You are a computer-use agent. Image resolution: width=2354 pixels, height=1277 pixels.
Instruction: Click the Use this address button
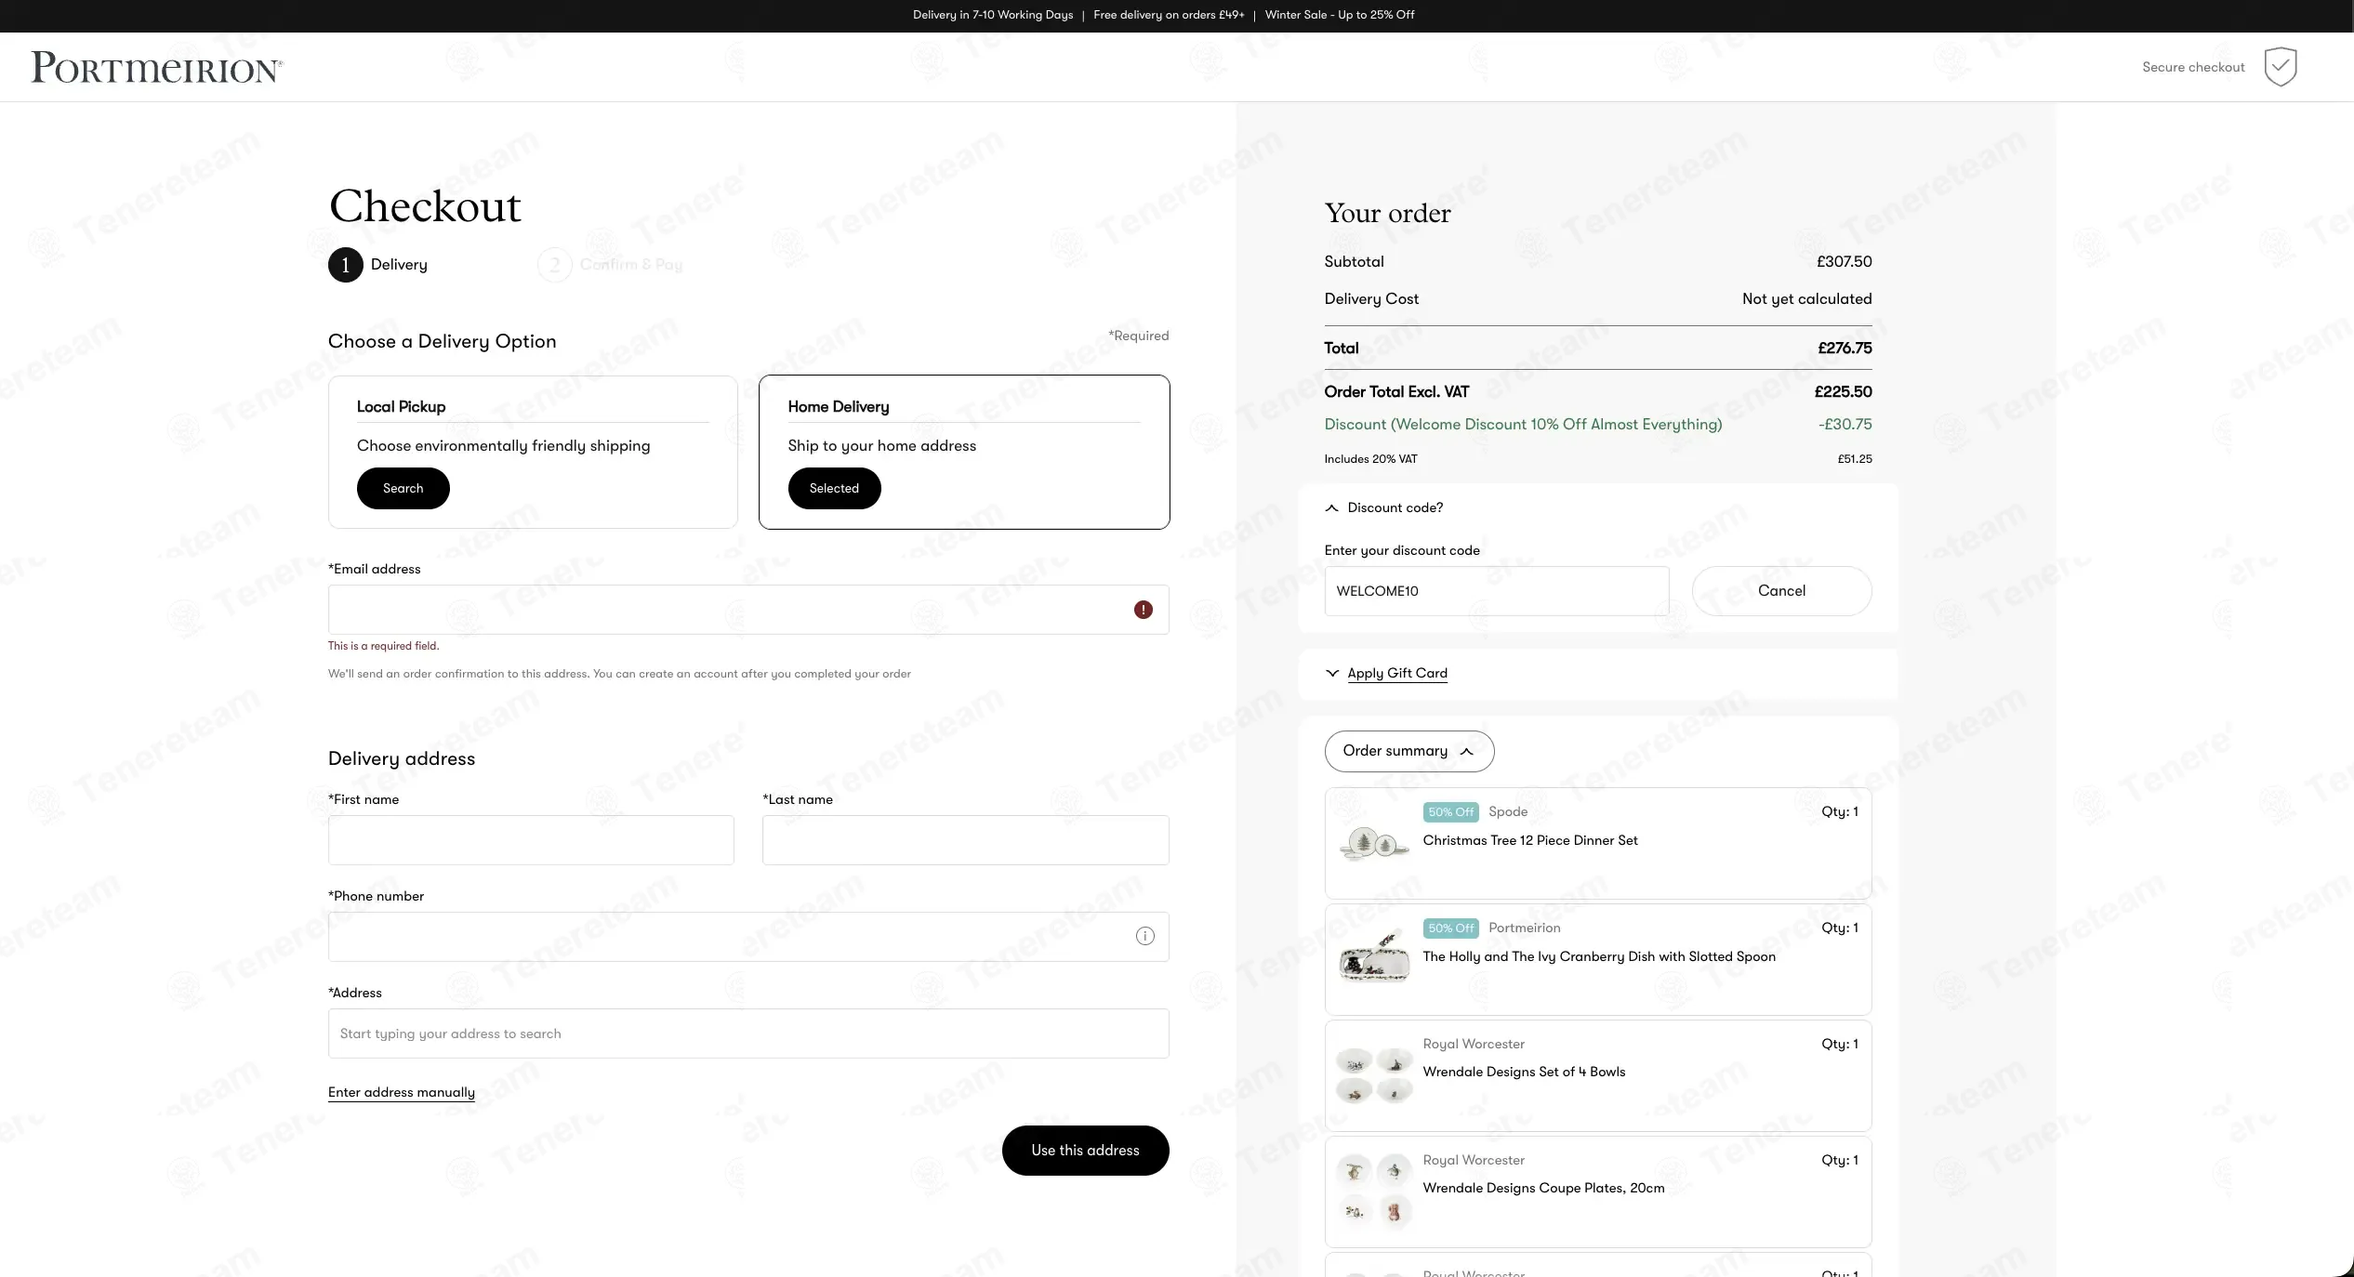(1086, 1151)
